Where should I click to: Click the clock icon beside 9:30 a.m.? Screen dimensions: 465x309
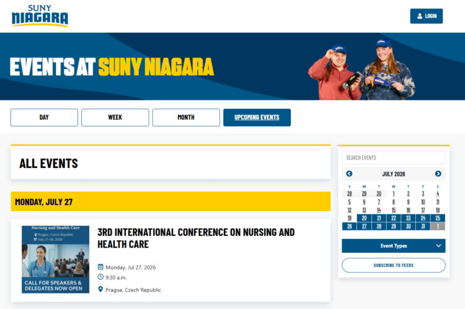click(x=100, y=277)
